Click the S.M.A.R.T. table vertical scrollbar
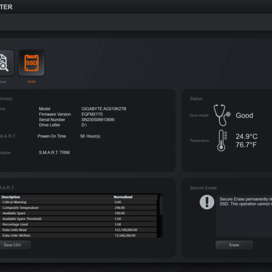272x272 pixels. click(x=161, y=216)
